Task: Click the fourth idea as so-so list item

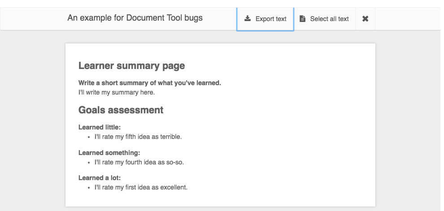Action: click(x=139, y=162)
